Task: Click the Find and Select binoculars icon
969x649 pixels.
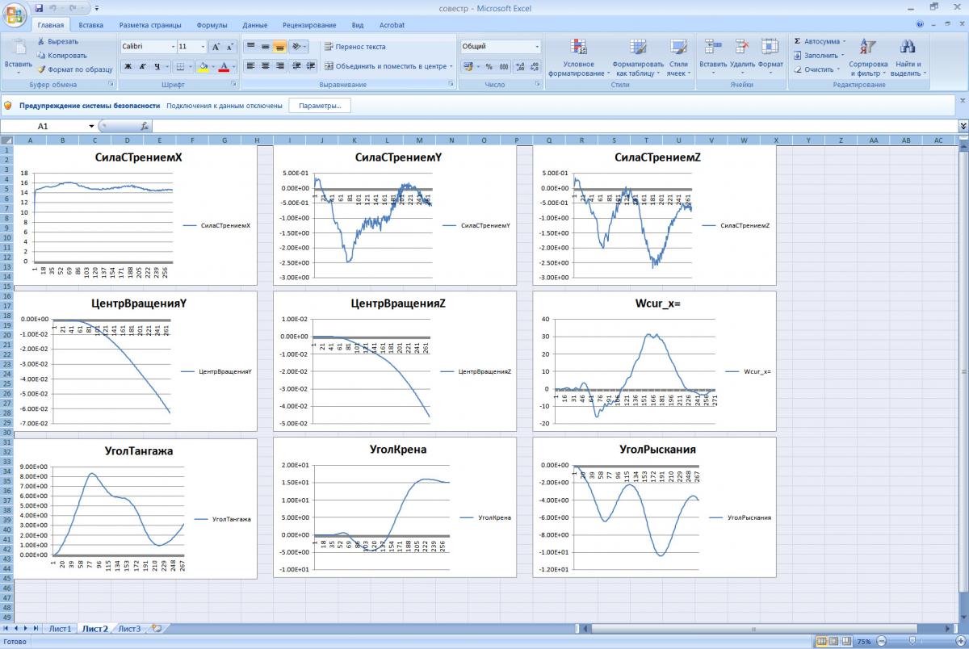Action: click(x=908, y=47)
